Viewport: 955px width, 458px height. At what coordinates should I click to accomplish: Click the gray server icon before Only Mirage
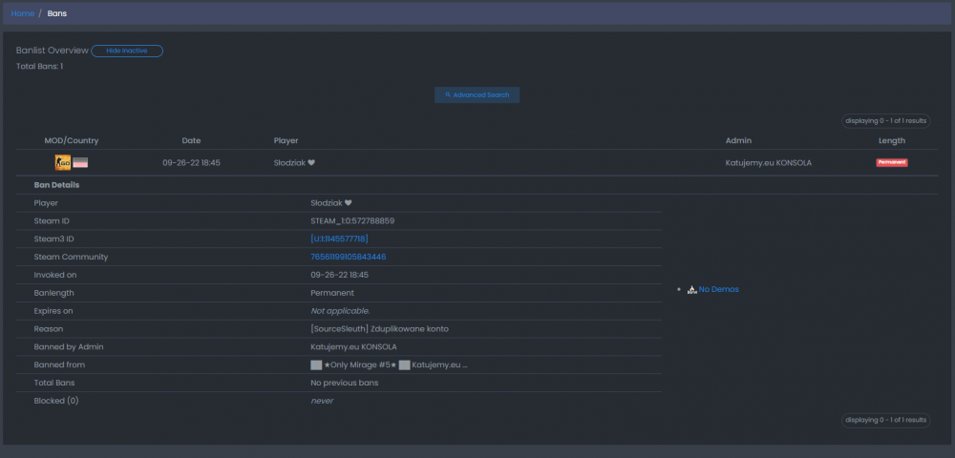(316, 364)
